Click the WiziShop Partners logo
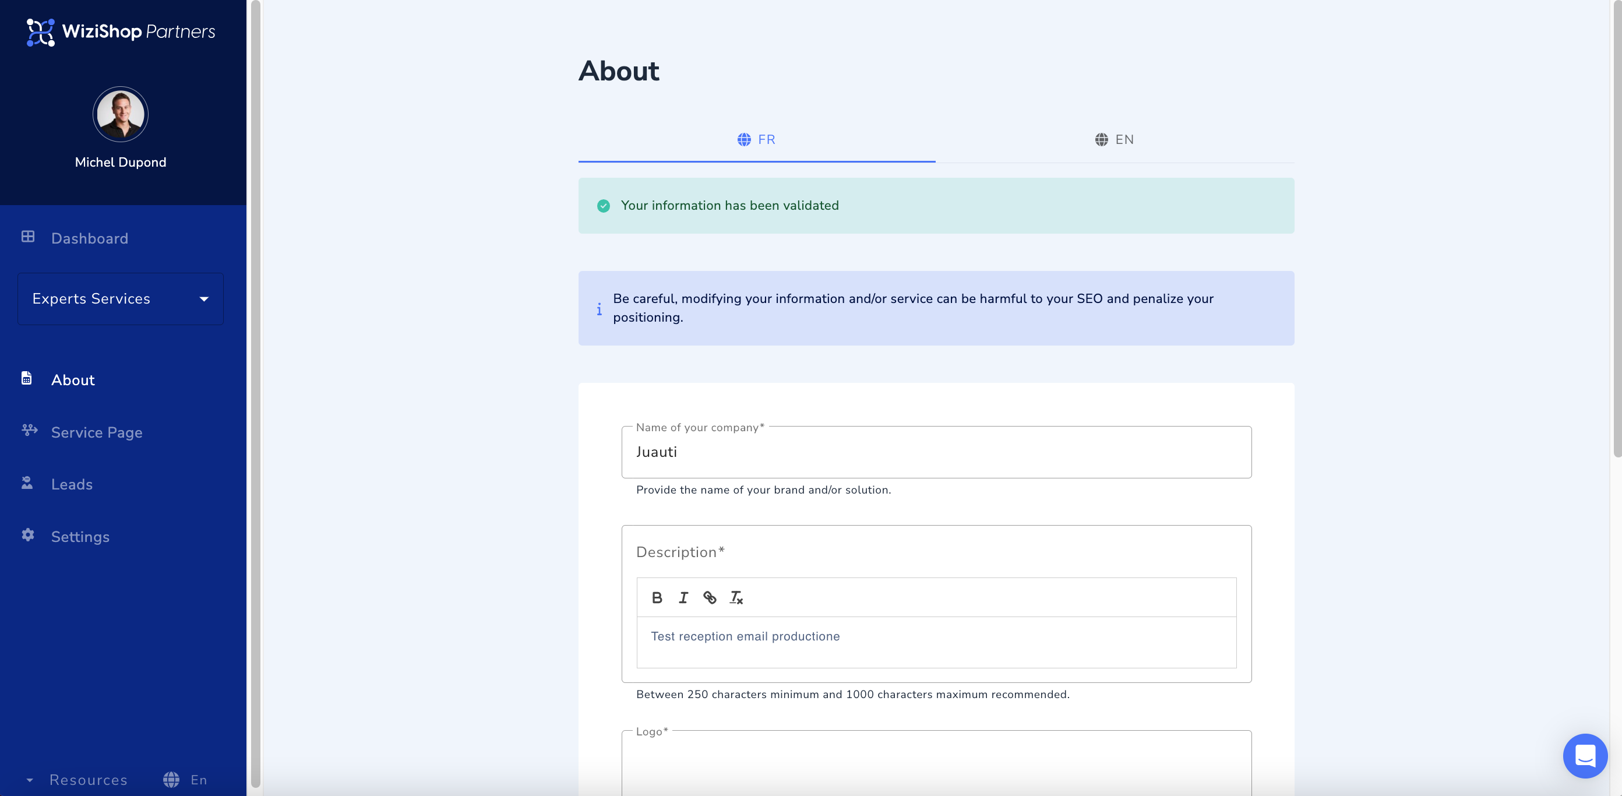Viewport: 1622px width, 796px height. coord(120,32)
